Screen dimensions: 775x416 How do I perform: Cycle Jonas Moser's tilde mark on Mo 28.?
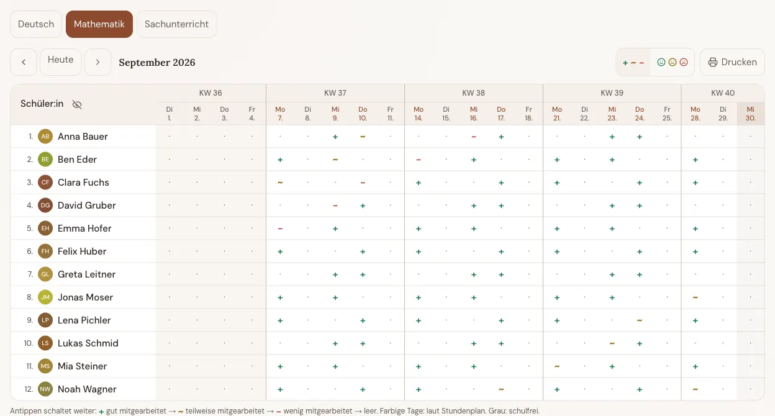[x=696, y=297]
